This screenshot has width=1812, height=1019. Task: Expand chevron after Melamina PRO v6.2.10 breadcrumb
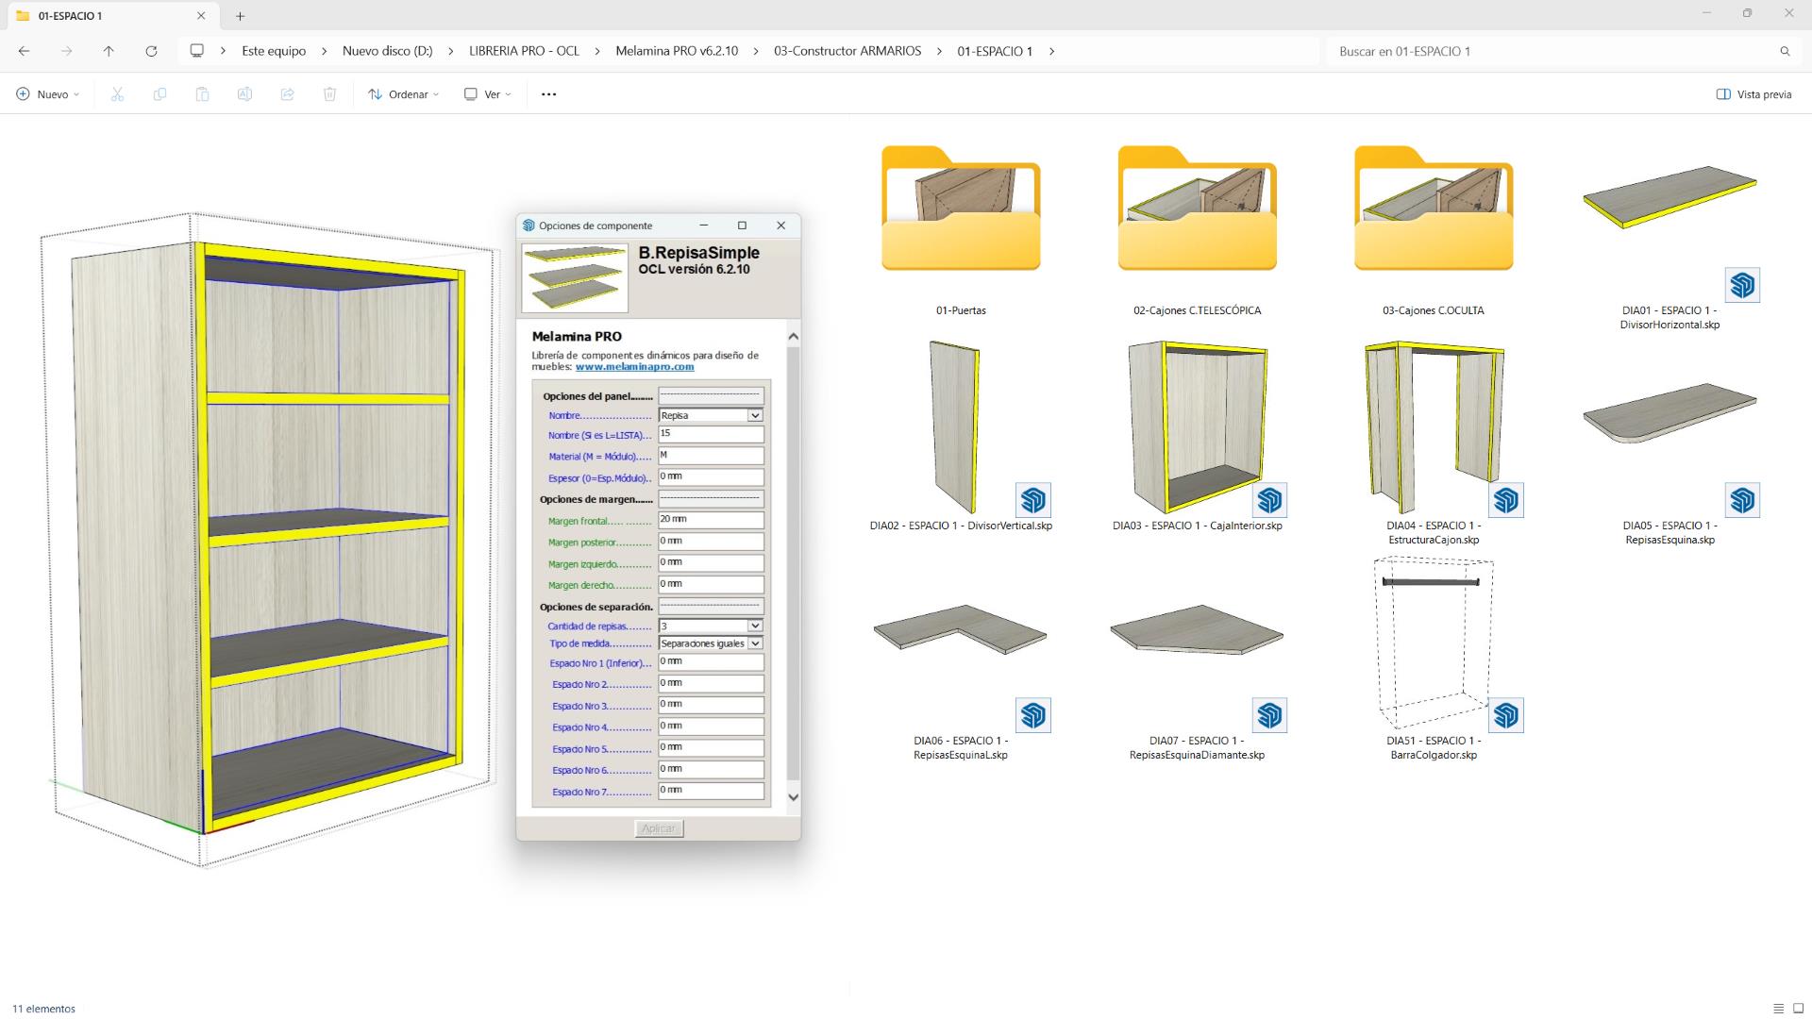tap(756, 51)
